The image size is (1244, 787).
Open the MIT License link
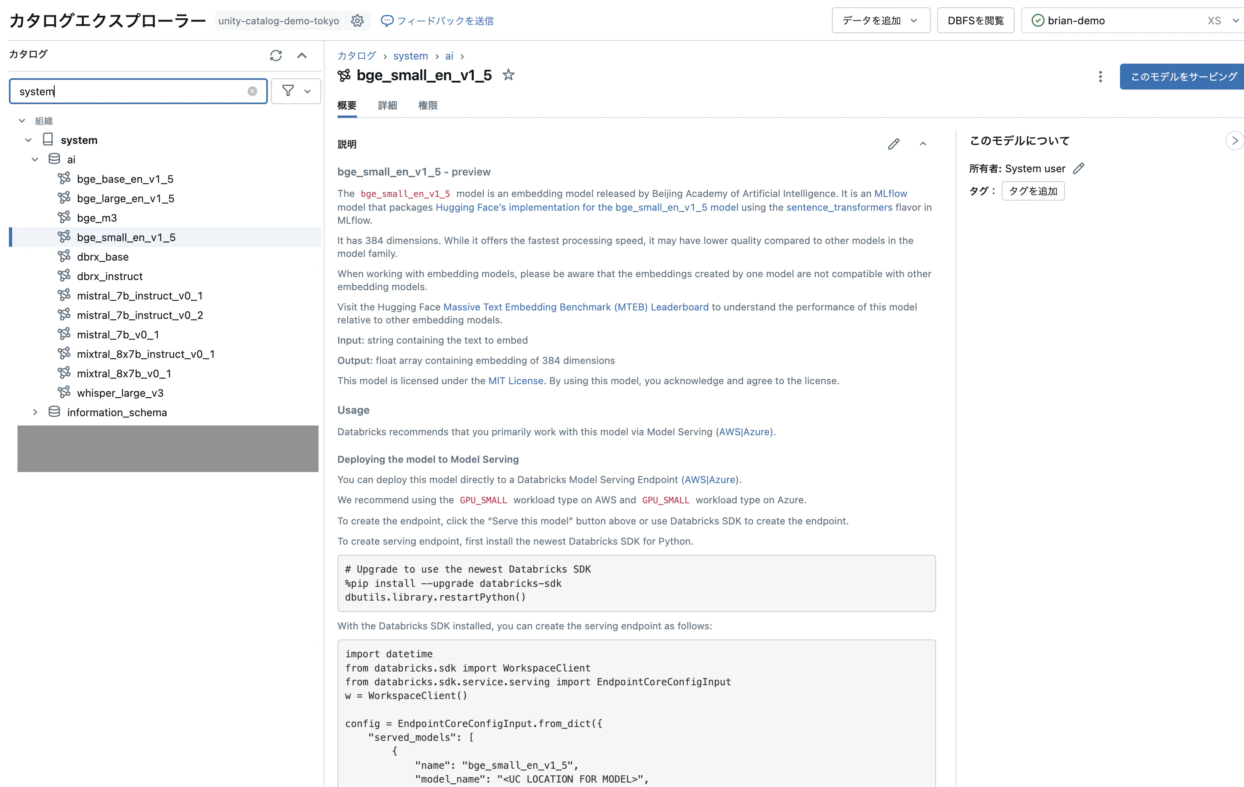pyautogui.click(x=515, y=381)
